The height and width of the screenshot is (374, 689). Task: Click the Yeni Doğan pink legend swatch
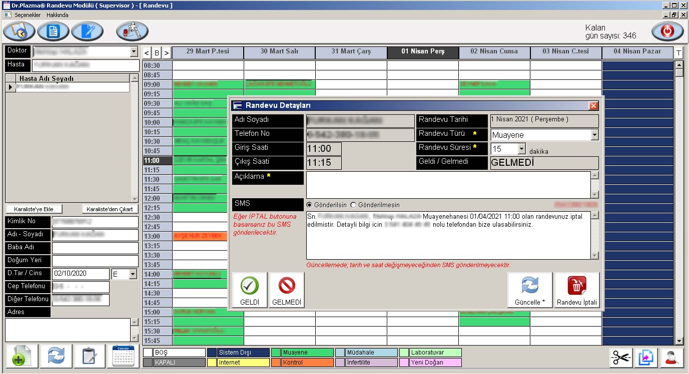[404, 363]
